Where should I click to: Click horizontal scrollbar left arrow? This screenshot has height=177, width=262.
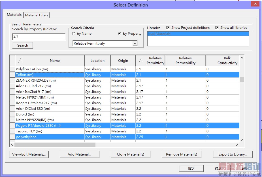click(12, 145)
